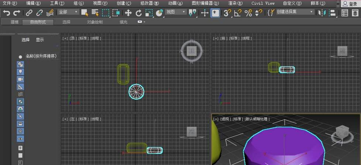Switch to the 建模 ribbon tab
The image size is (361, 165).
[14, 22]
